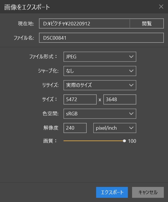Open the 色空間 sRGB dropdown
The width and height of the screenshot is (168, 202).
(100, 114)
